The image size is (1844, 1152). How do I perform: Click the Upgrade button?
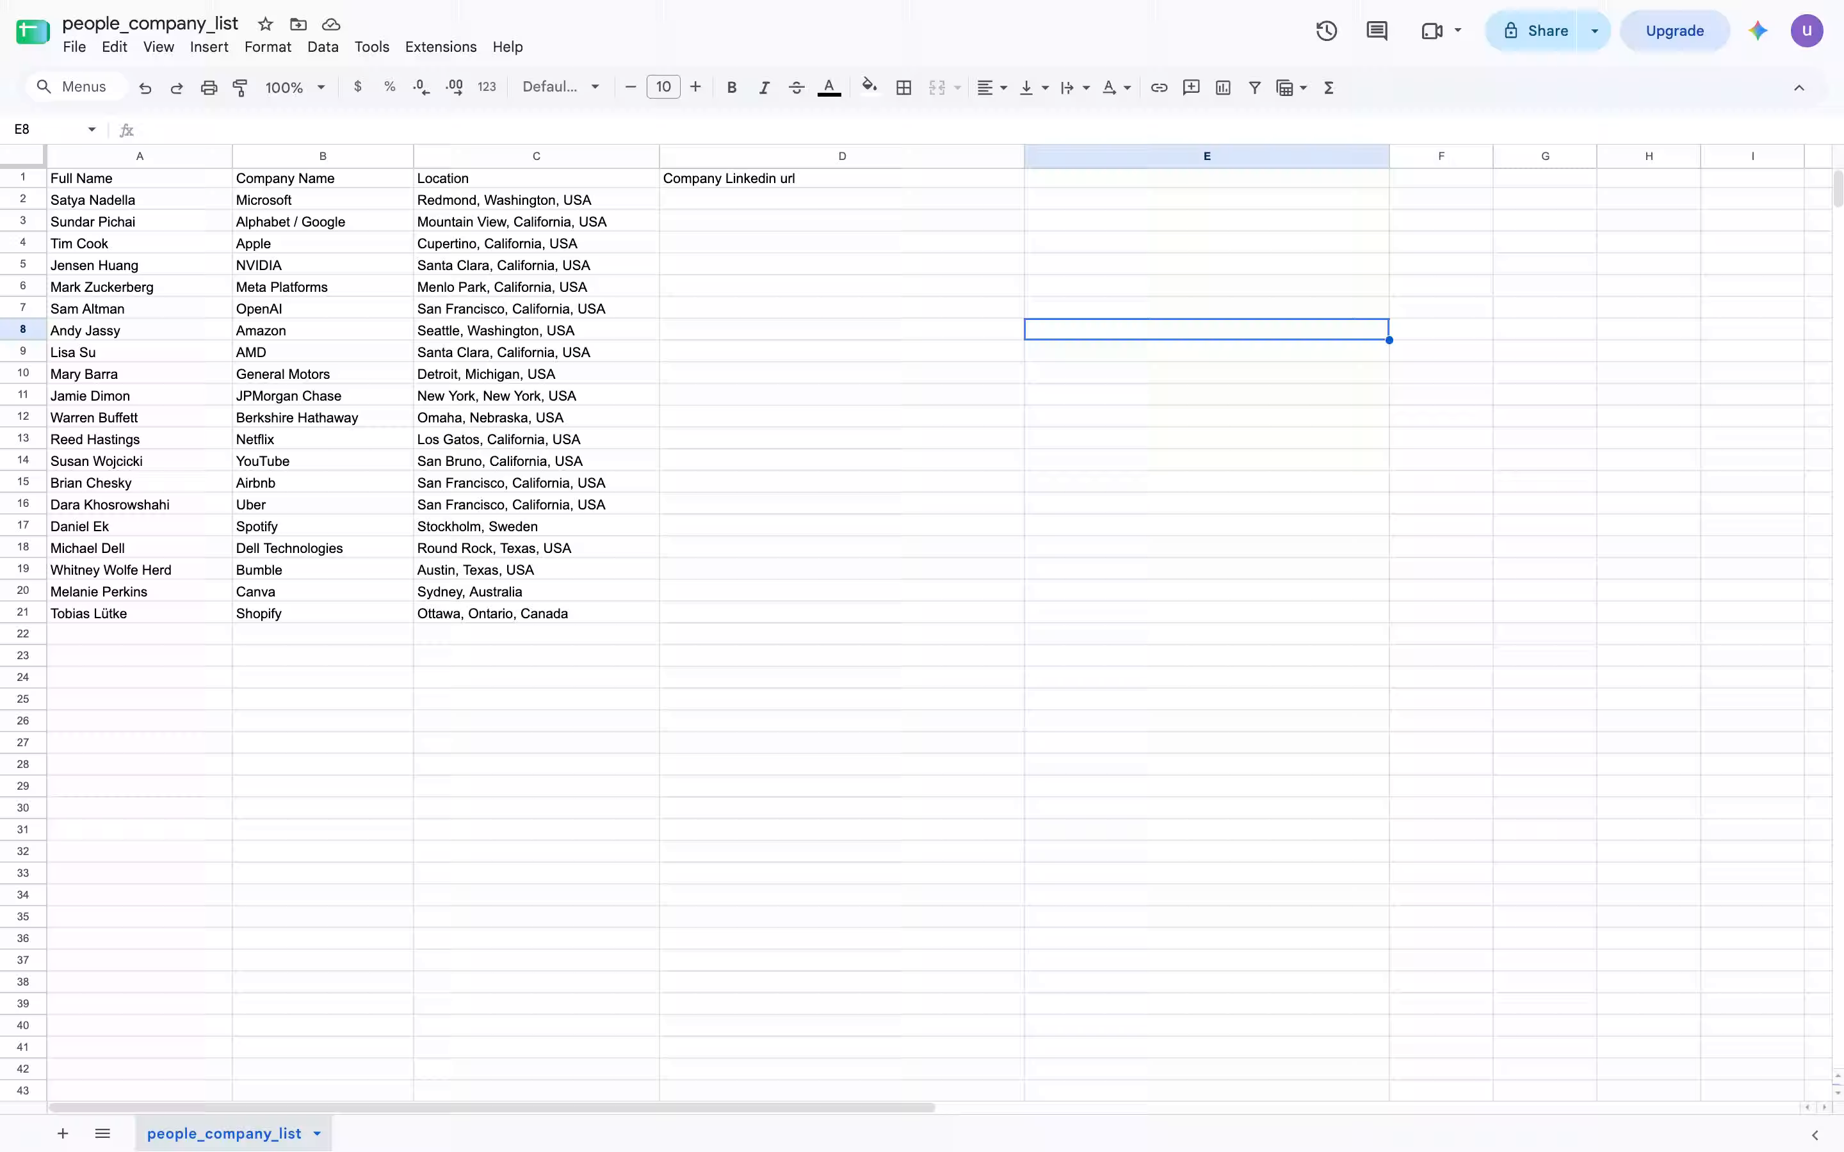pyautogui.click(x=1674, y=31)
